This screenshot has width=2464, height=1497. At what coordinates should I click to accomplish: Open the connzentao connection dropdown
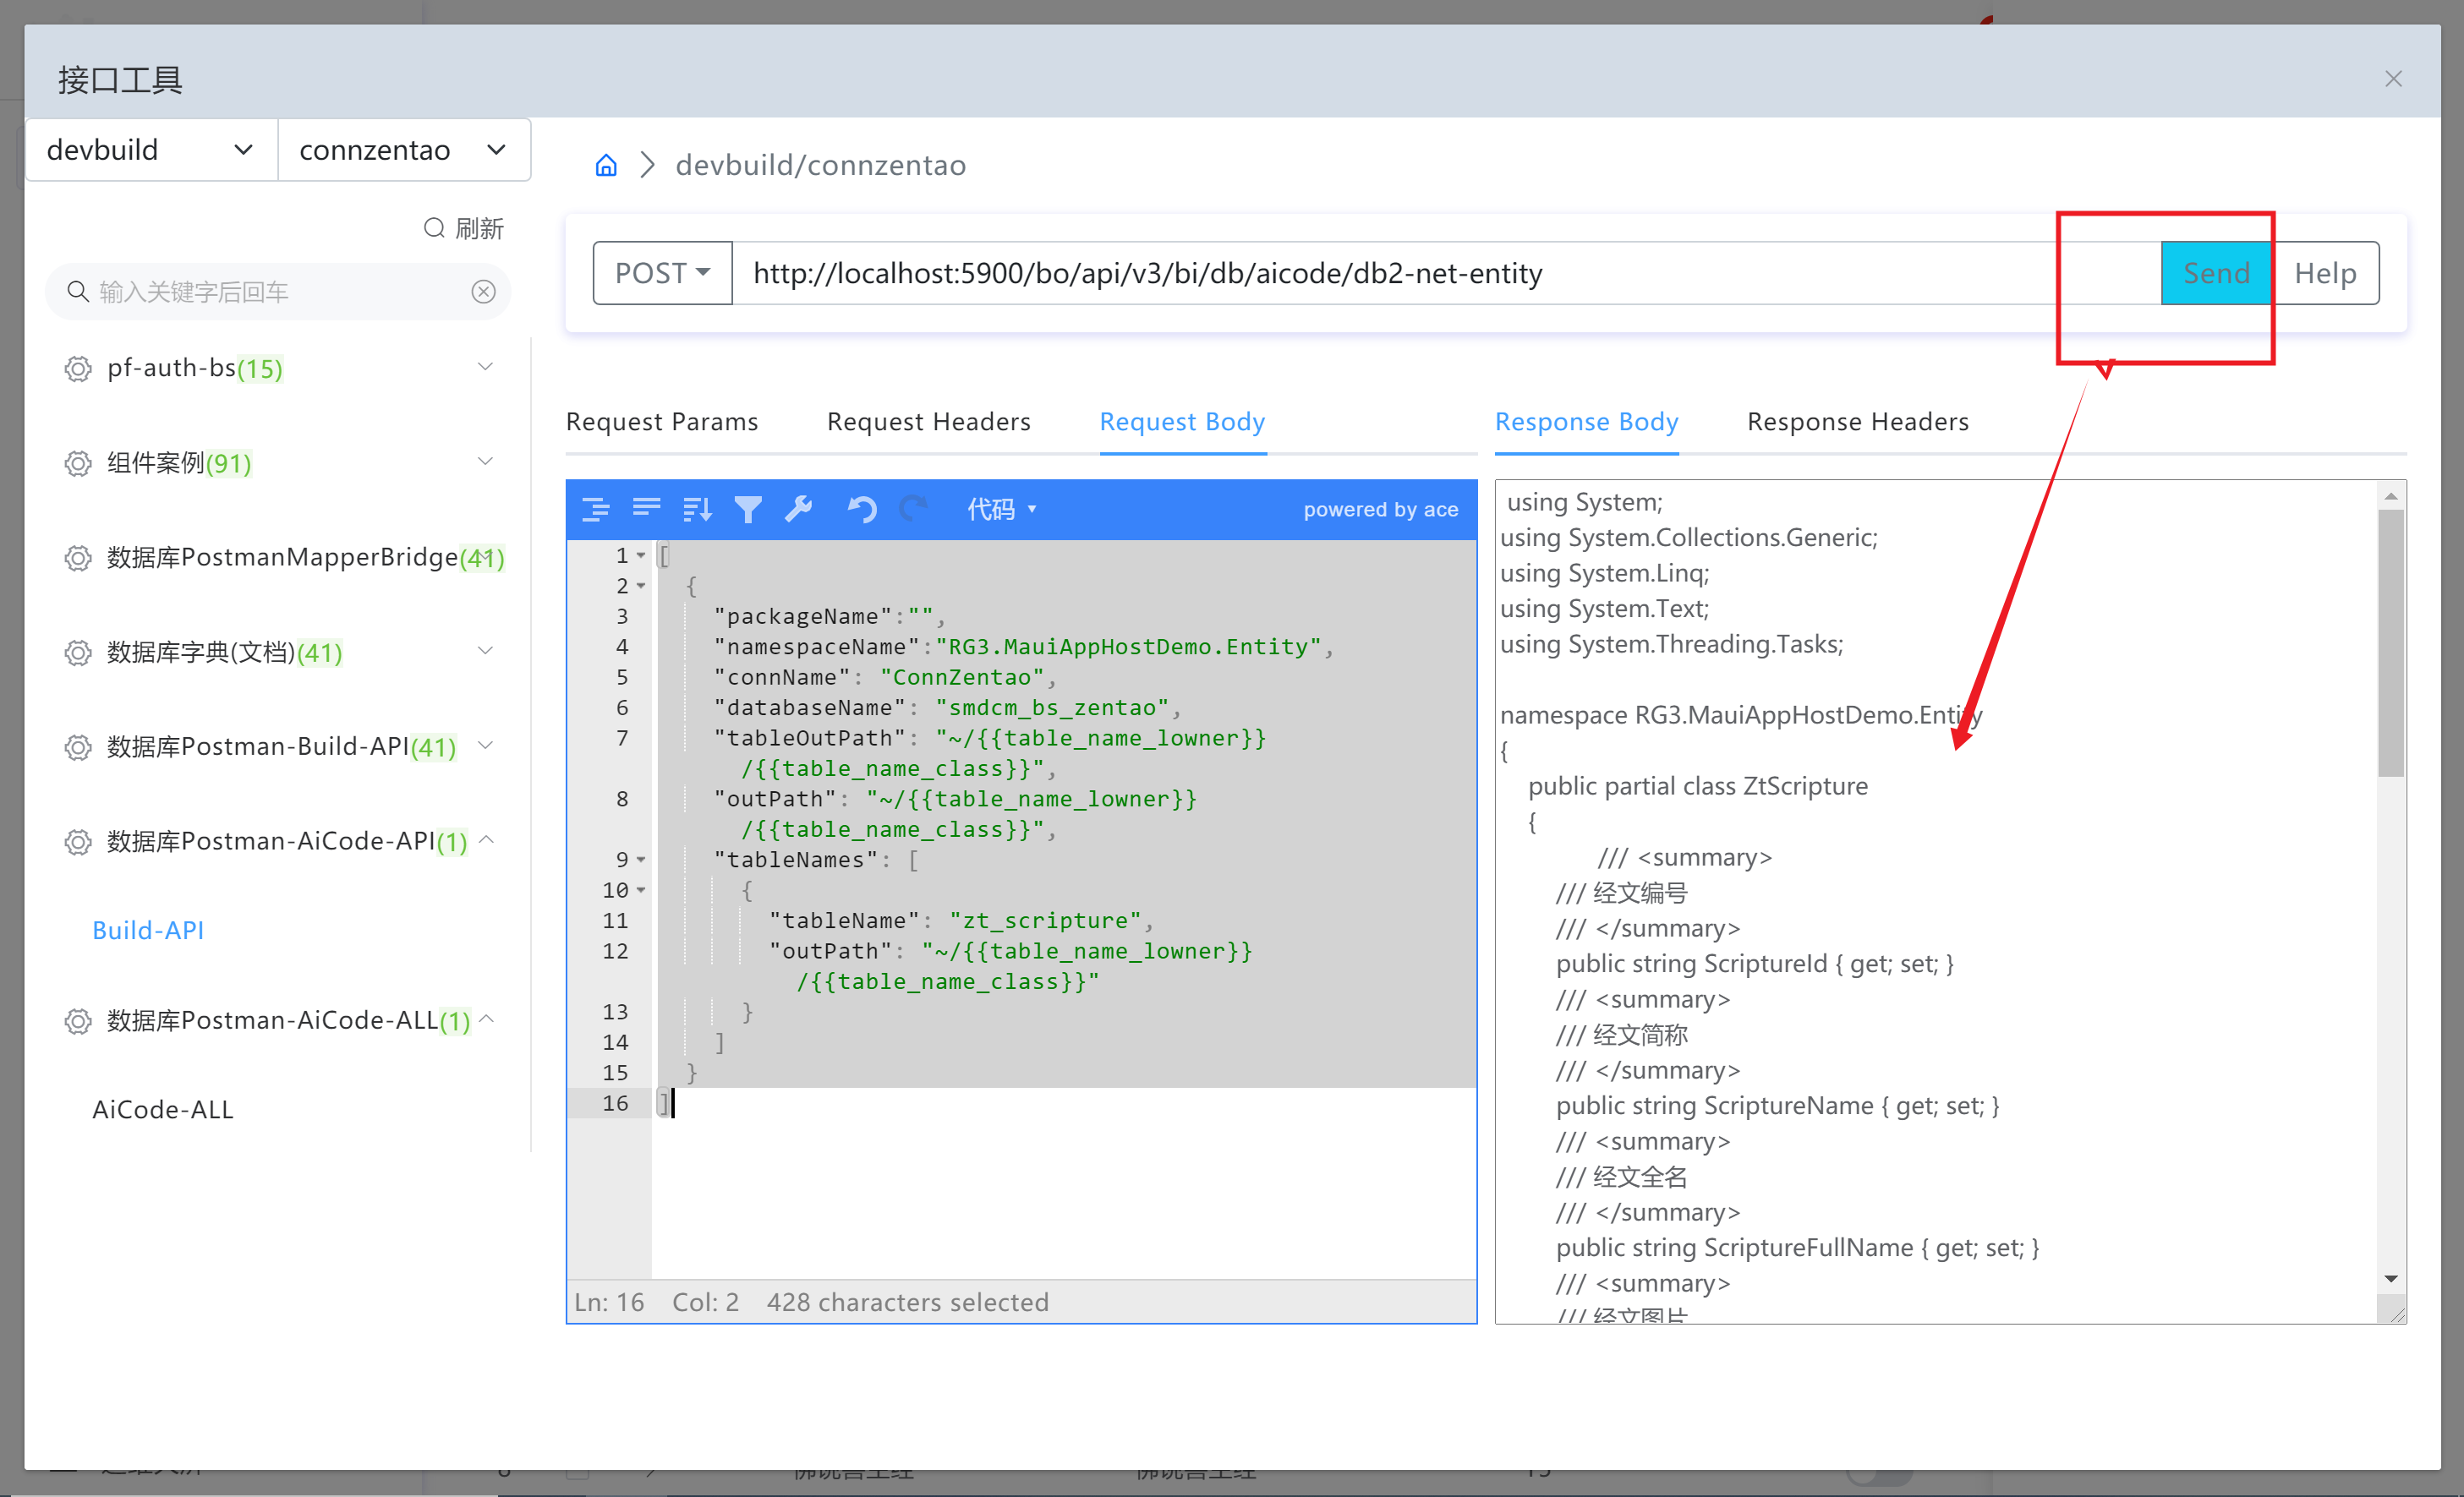pyautogui.click(x=404, y=150)
